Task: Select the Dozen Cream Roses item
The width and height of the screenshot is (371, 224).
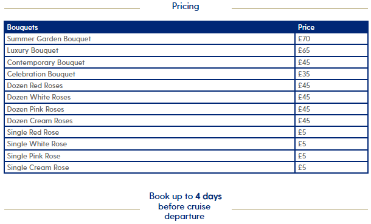Action: tap(40, 121)
